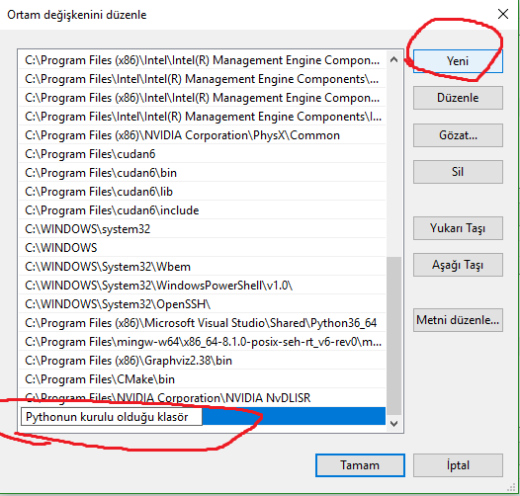Open Metni düzenle... text editor
Image resolution: width=520 pixels, height=496 pixels.
pos(458,320)
